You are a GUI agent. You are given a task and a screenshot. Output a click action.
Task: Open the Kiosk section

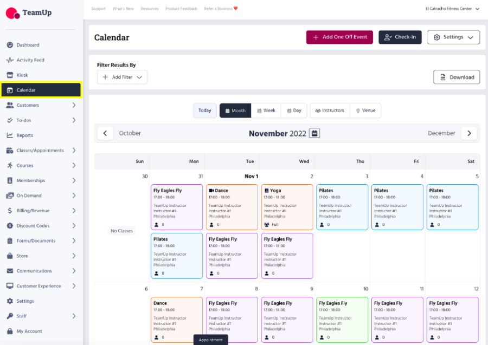[23, 75]
